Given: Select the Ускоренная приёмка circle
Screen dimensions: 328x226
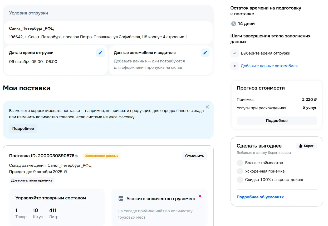Looking at the screenshot, I should [240, 171].
